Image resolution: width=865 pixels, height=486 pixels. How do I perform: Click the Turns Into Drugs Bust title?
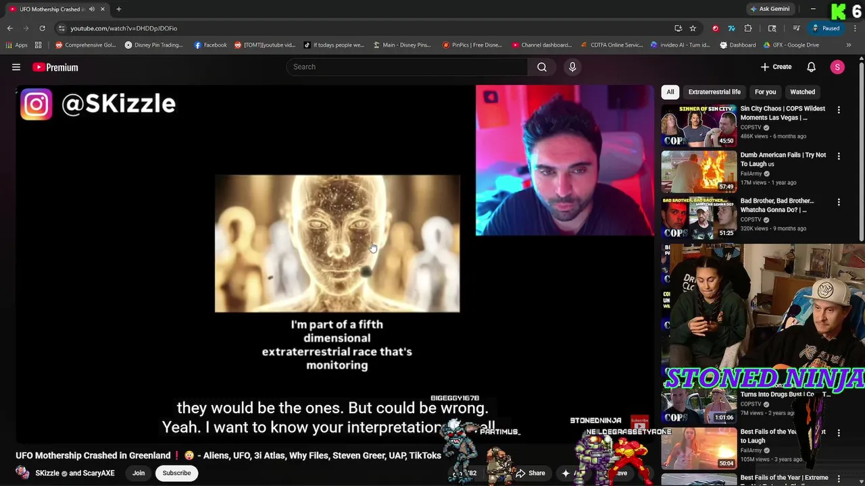(x=784, y=394)
